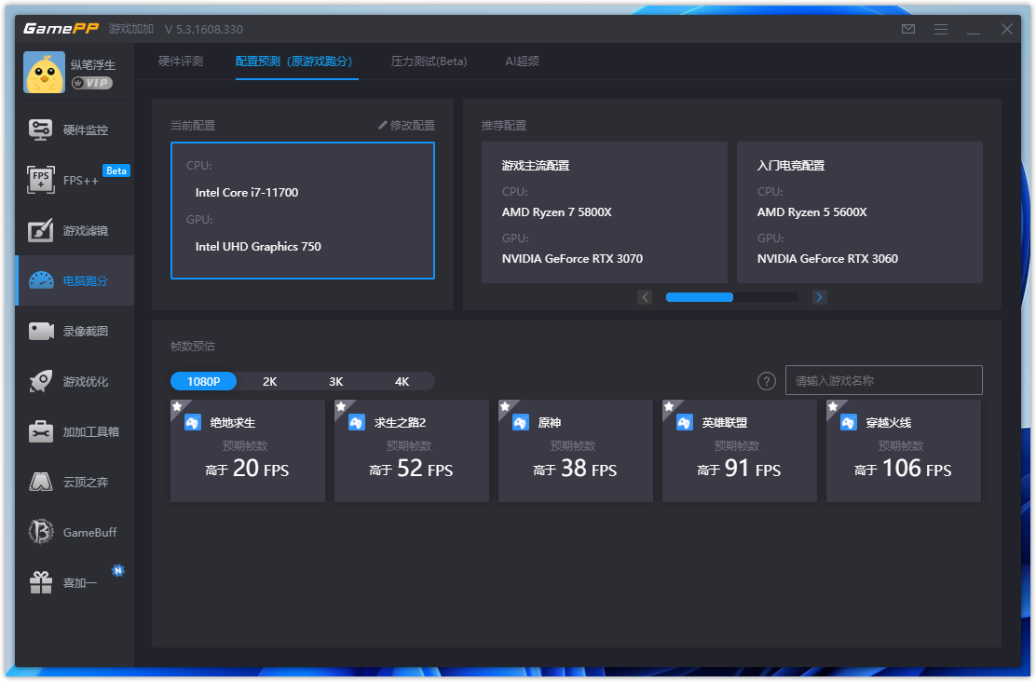This screenshot has height=682, width=1036.
Task: Click the 穿越火线 game controller icon
Action: [x=848, y=422]
